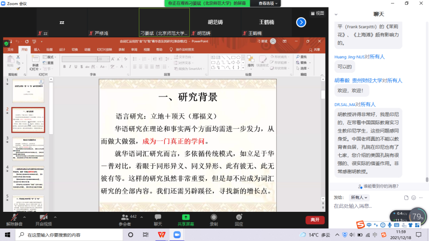This screenshot has width=429, height=241.
Task: Click the green share screen icon
Action: tap(186, 217)
